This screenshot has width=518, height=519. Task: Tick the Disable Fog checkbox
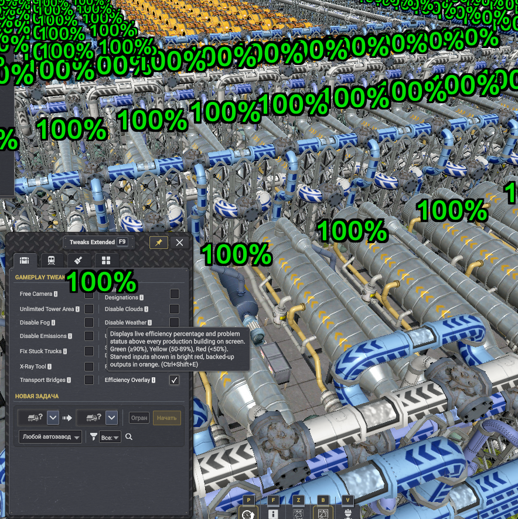point(88,322)
